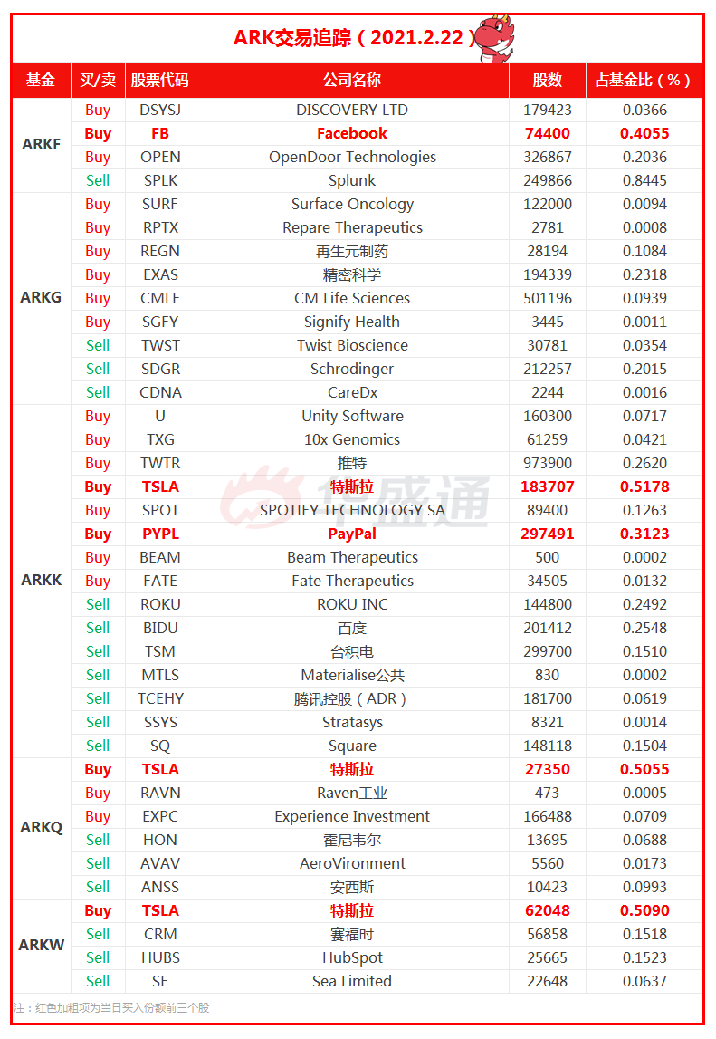716x1039 pixels.
Task: Click the 股数 column header
Action: pos(548,80)
